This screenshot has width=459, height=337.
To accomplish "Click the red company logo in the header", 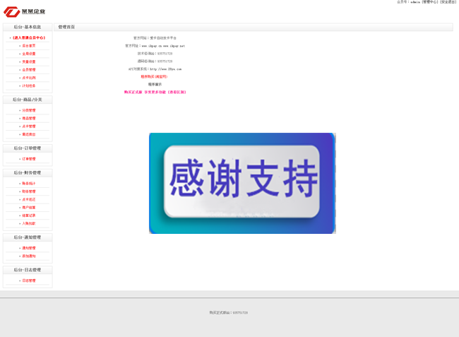I will click(12, 12).
